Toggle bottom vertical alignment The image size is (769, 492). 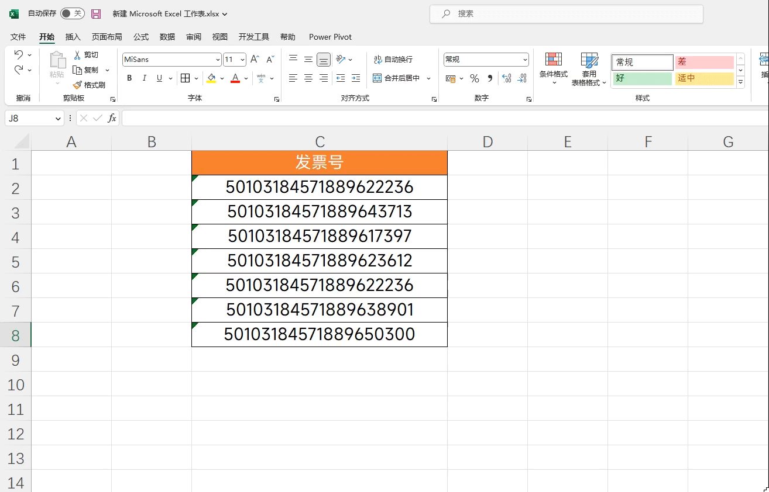[x=324, y=60]
